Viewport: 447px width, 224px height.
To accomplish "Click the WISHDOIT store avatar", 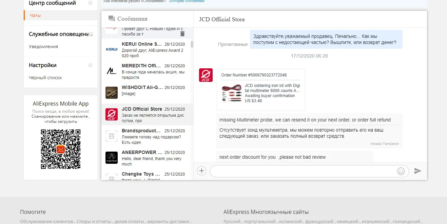I will 112,93.
